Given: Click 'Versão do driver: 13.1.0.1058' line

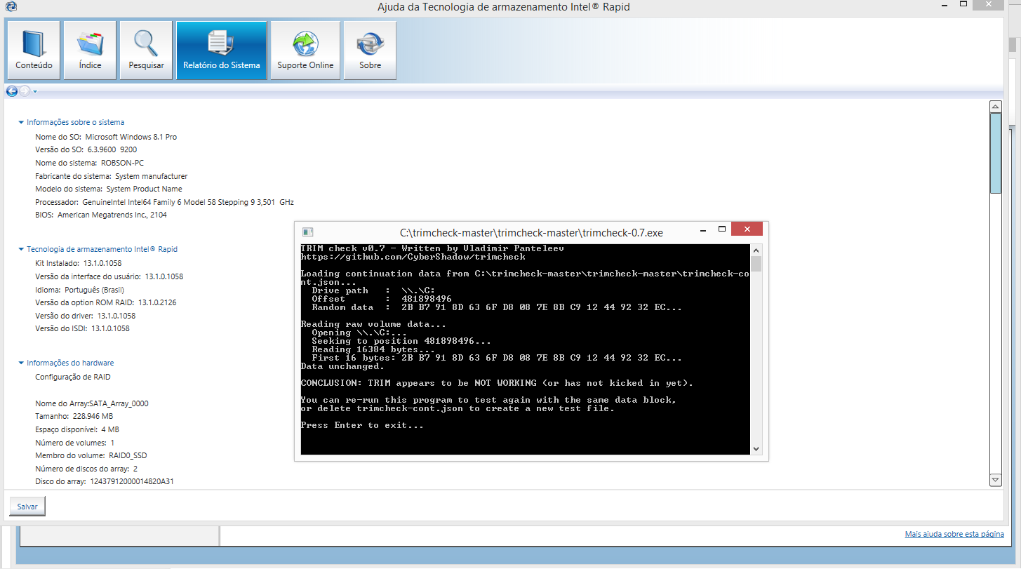Looking at the screenshot, I should pos(86,316).
